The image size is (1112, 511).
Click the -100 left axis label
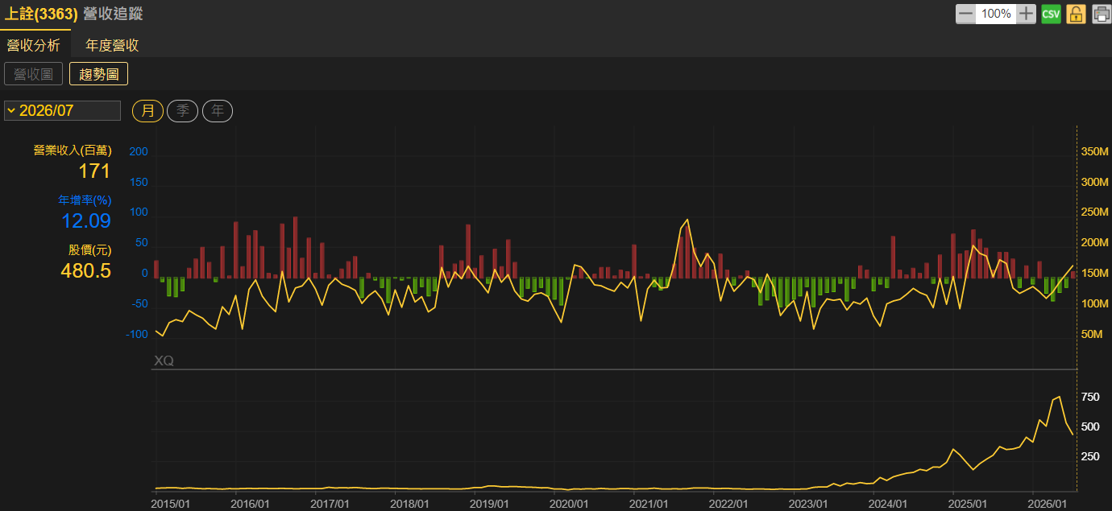coord(137,335)
